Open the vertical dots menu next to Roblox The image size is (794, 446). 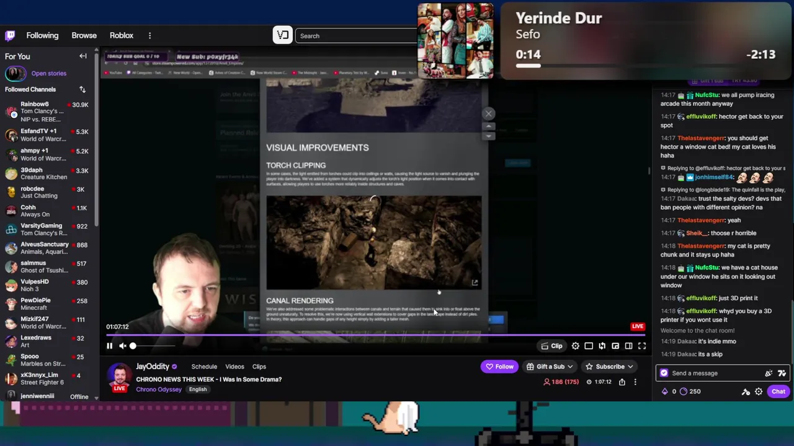coord(149,35)
